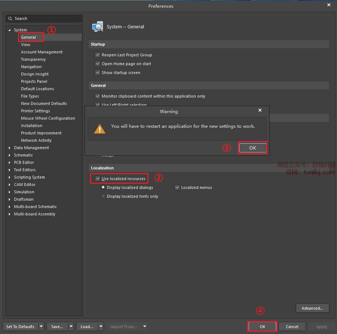Click Cancel in Preferences footer

tap(292, 327)
